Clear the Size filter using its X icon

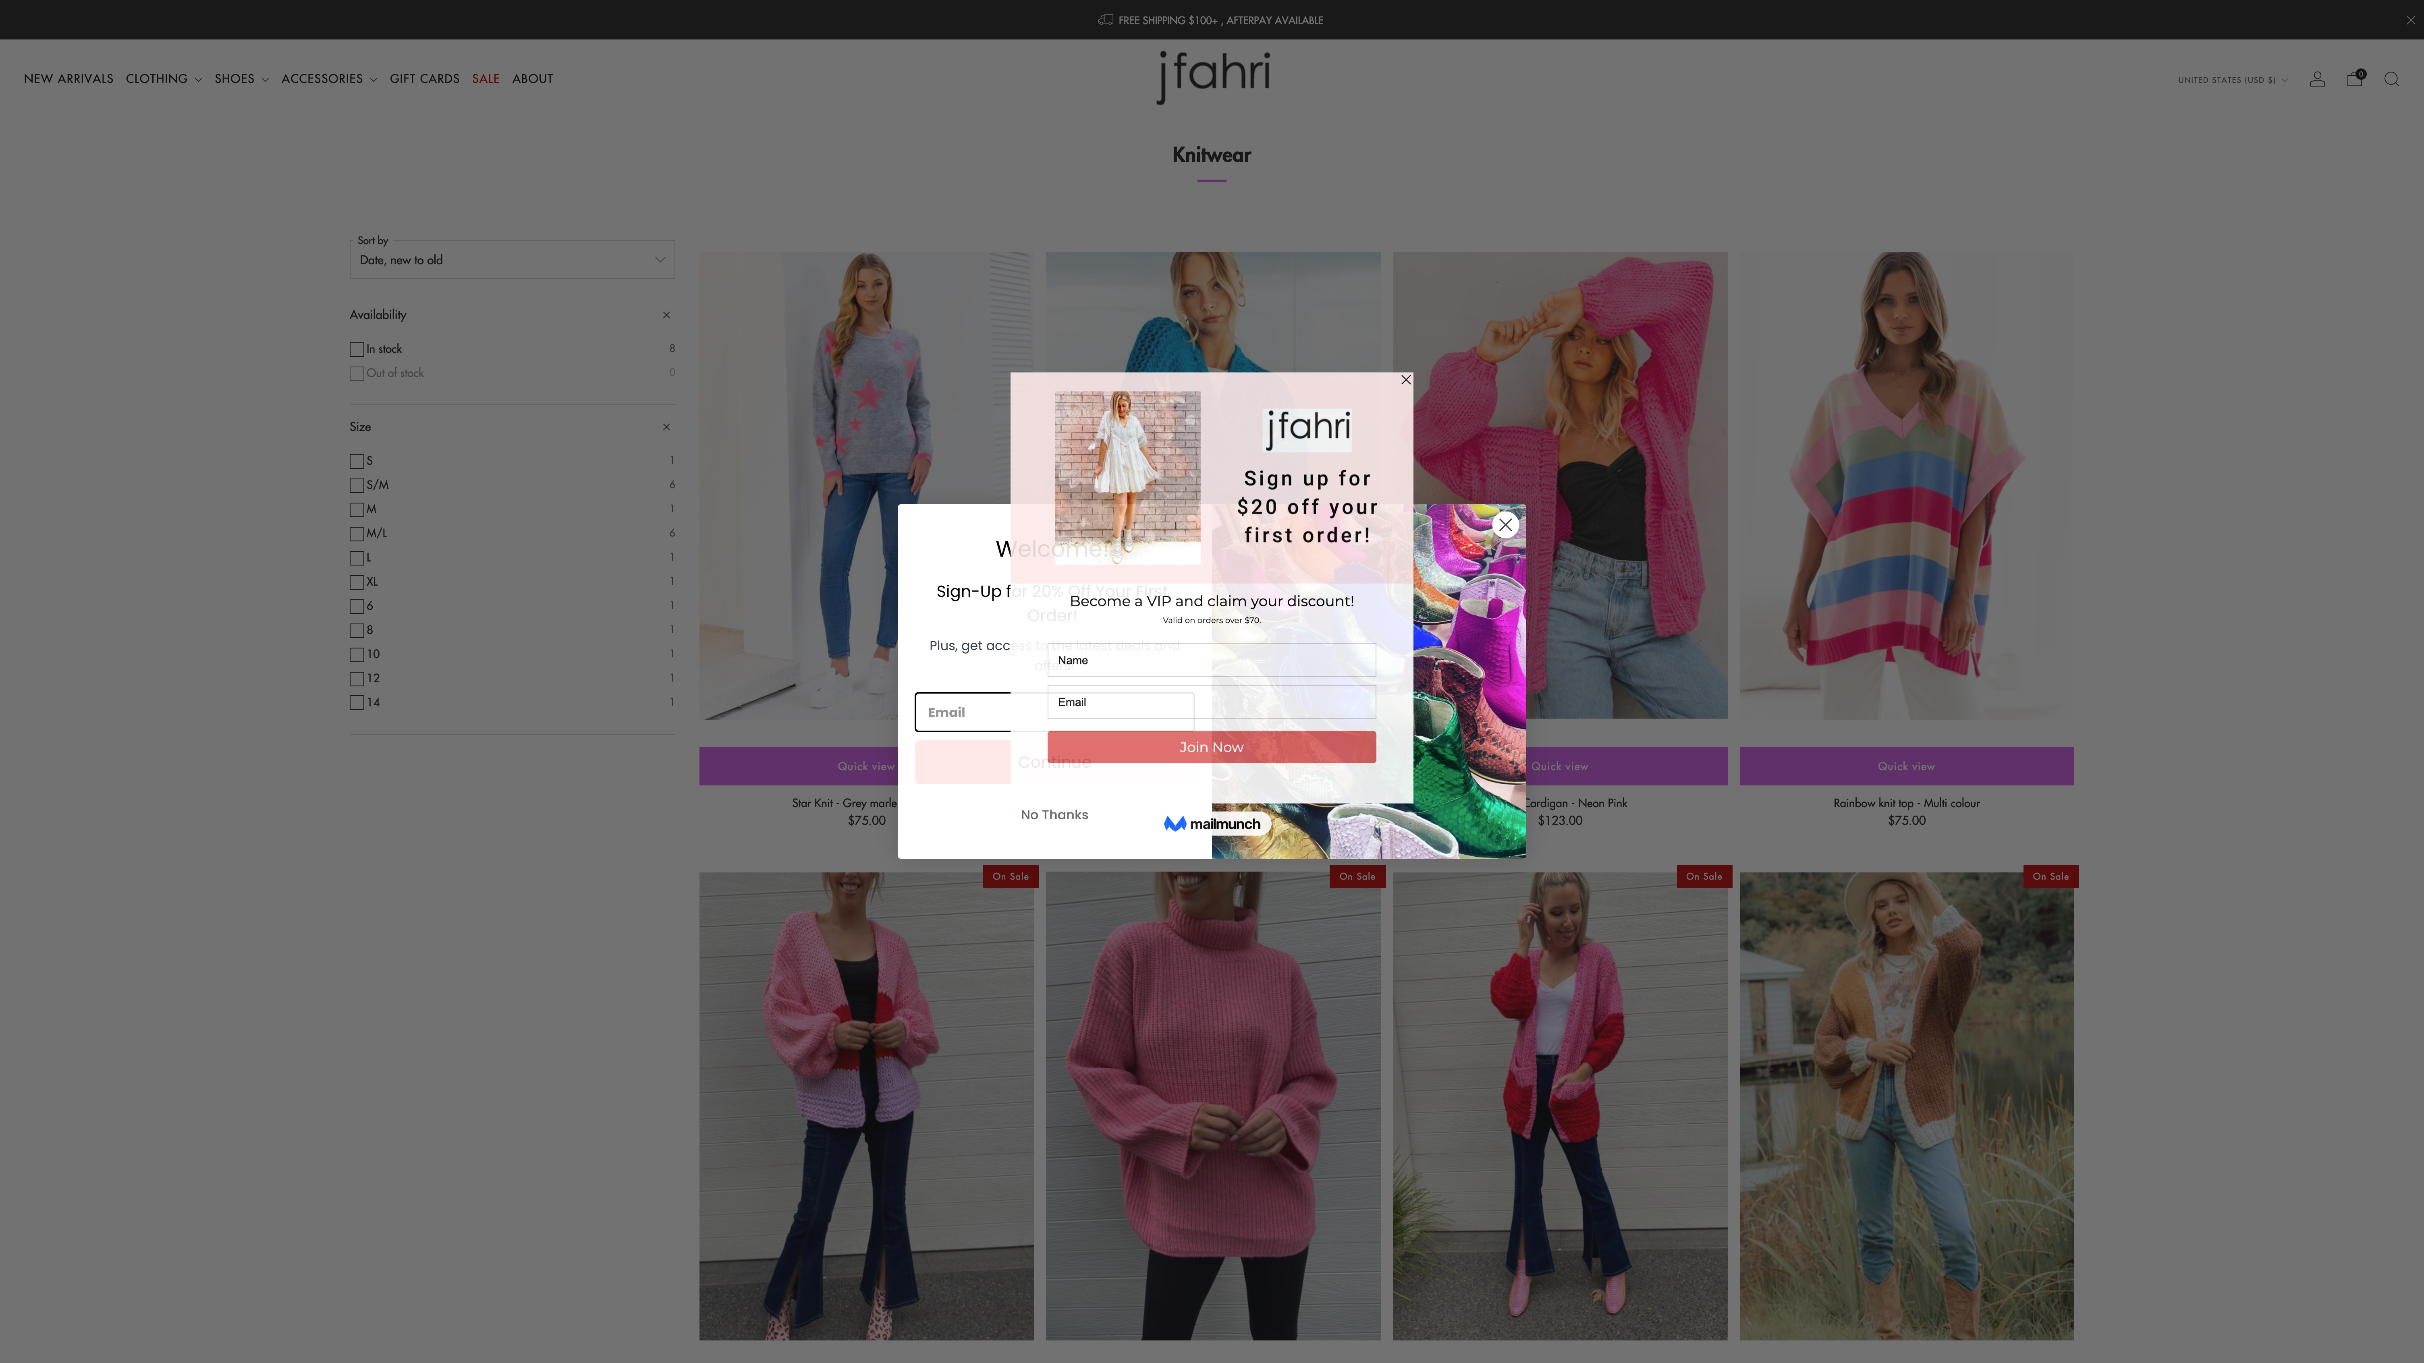(x=666, y=426)
